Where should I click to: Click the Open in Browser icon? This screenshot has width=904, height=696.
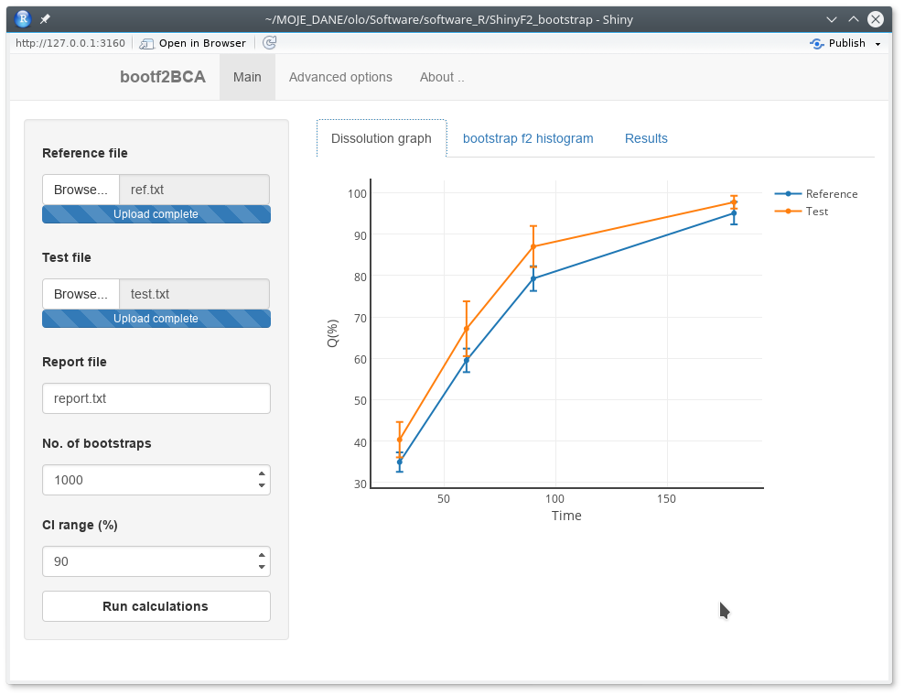pyautogui.click(x=146, y=42)
